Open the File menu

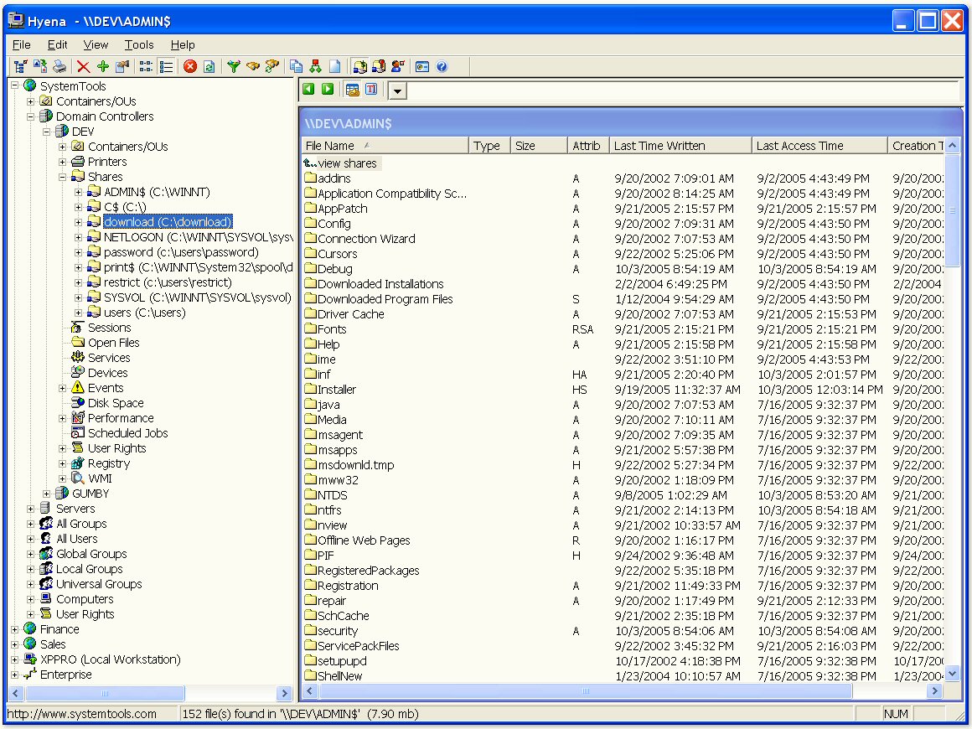point(21,44)
